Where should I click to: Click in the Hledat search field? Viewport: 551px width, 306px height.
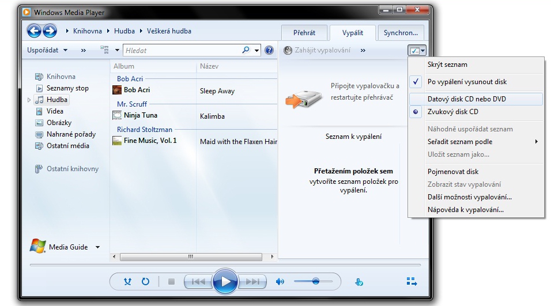pyautogui.click(x=182, y=51)
